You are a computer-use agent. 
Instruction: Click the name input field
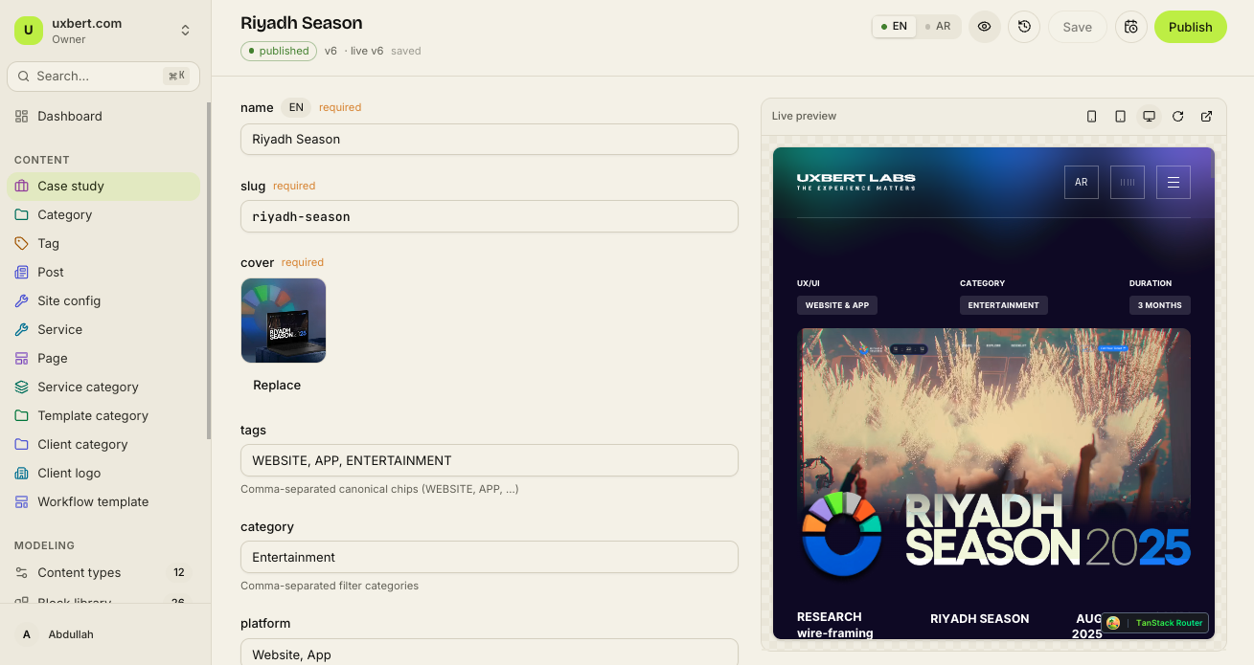(490, 139)
